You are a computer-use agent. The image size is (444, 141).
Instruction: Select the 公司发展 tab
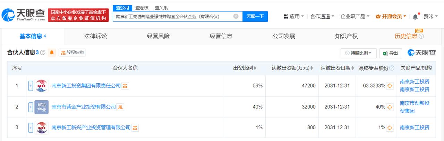[284, 36]
